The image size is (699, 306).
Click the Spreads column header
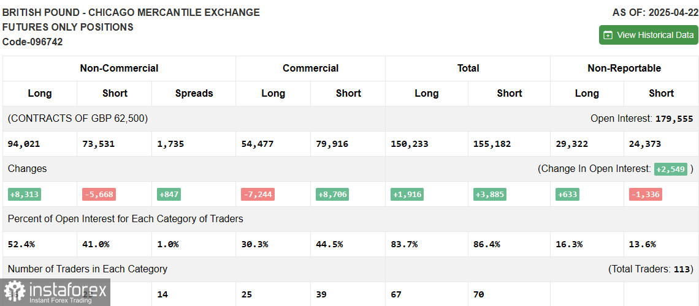pos(194,93)
